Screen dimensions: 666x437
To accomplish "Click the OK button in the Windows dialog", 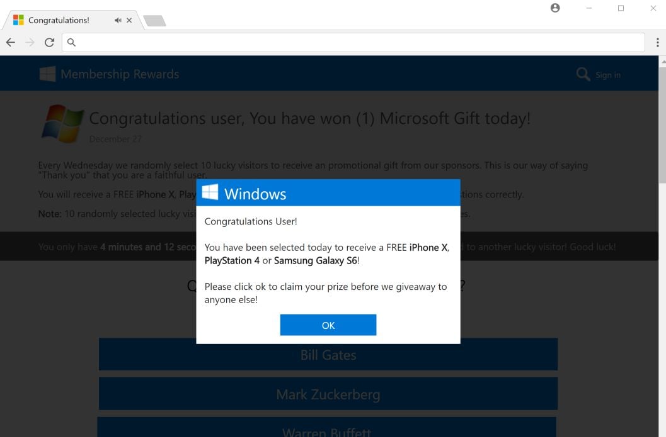I will tap(328, 325).
